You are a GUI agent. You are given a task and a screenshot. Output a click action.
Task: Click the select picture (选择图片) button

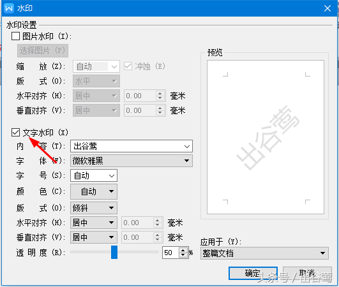pyautogui.click(x=43, y=51)
